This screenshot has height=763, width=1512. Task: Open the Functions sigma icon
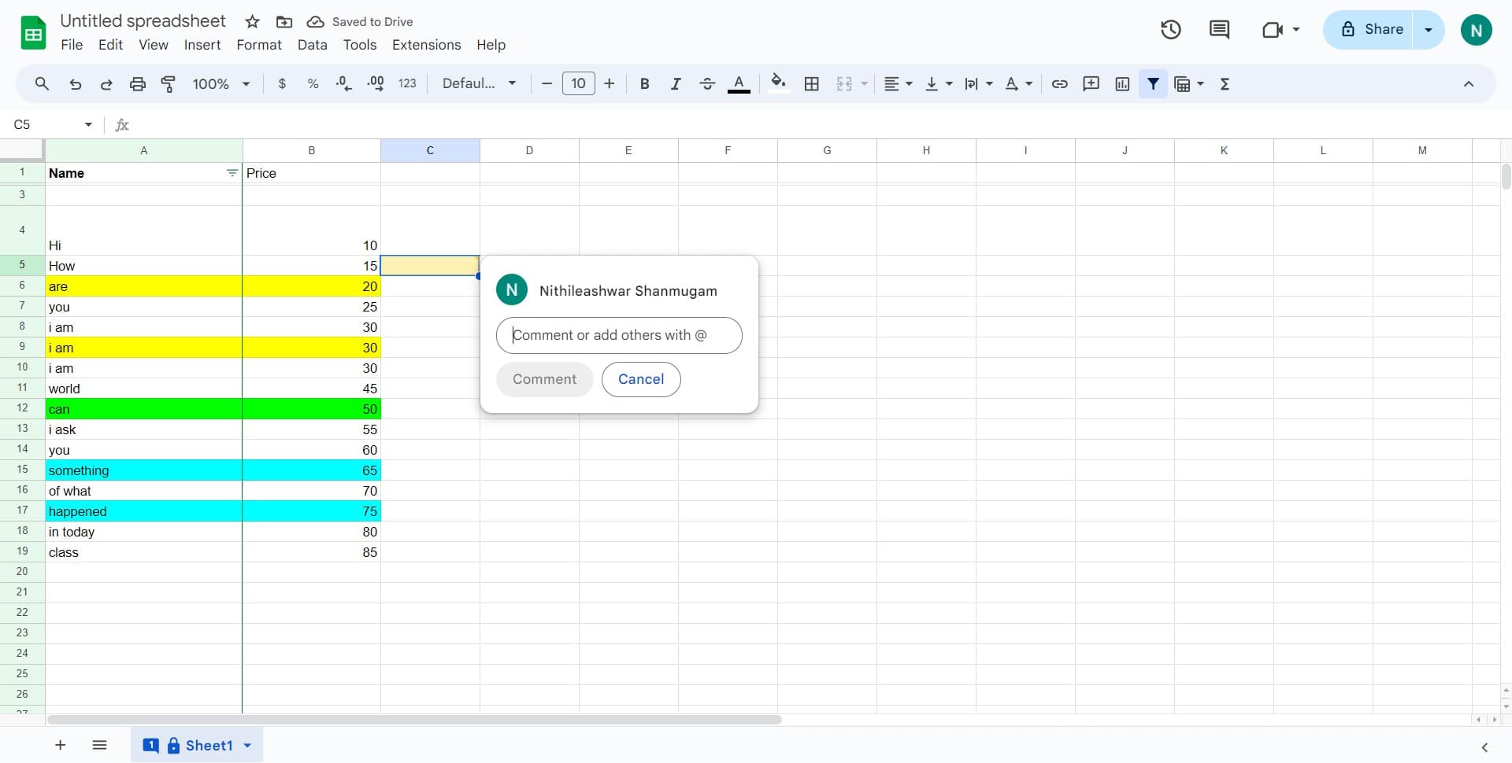1225,84
